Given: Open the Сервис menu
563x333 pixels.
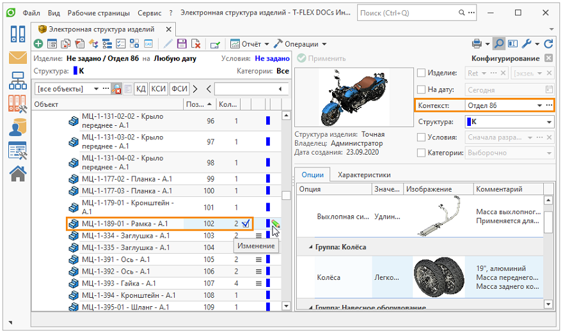Looking at the screenshot, I should 149,13.
